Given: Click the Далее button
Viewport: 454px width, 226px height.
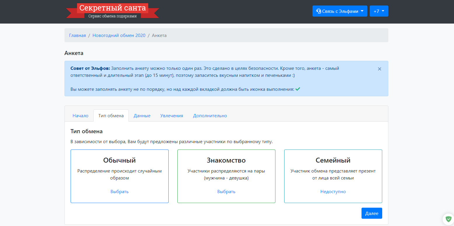Looking at the screenshot, I should [372, 213].
